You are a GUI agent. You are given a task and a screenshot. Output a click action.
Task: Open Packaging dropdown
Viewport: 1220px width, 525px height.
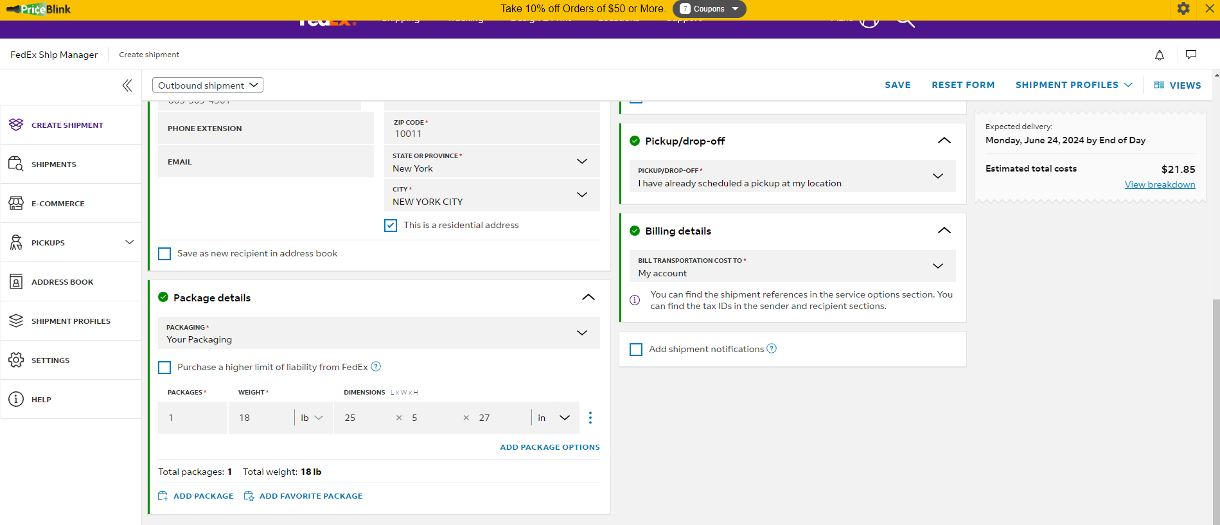click(379, 333)
